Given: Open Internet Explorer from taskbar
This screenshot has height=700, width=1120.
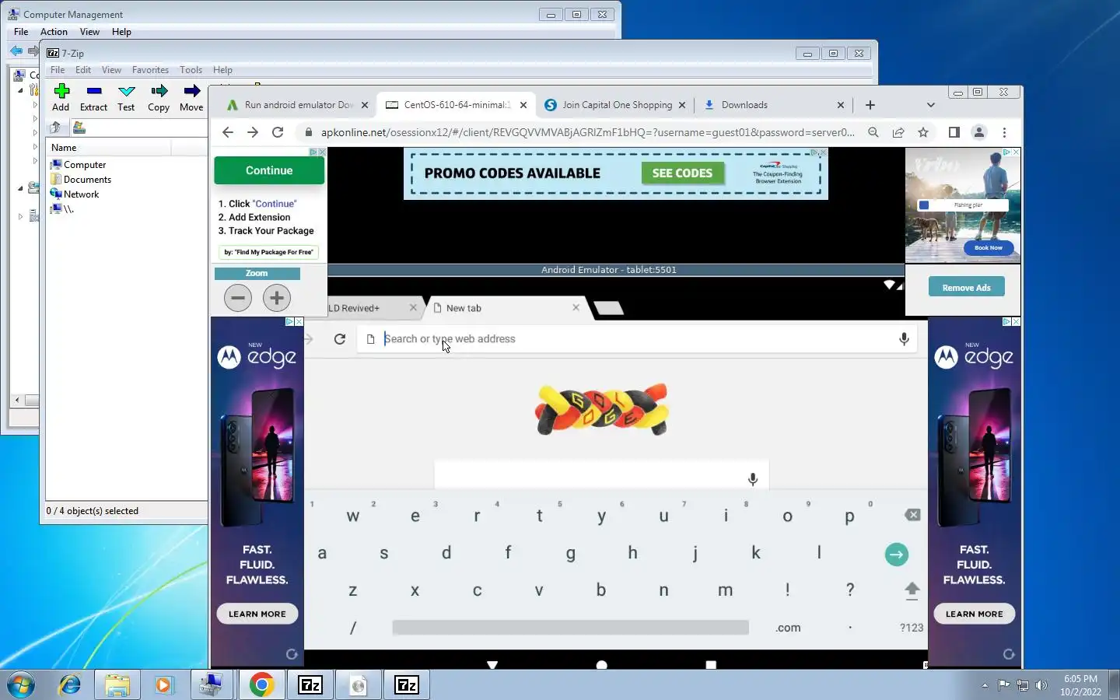Looking at the screenshot, I should coord(70,684).
